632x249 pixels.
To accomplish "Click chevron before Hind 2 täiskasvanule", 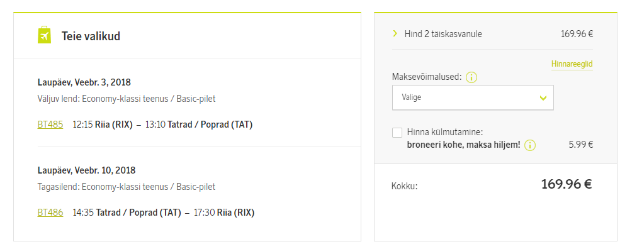I will tap(395, 34).
